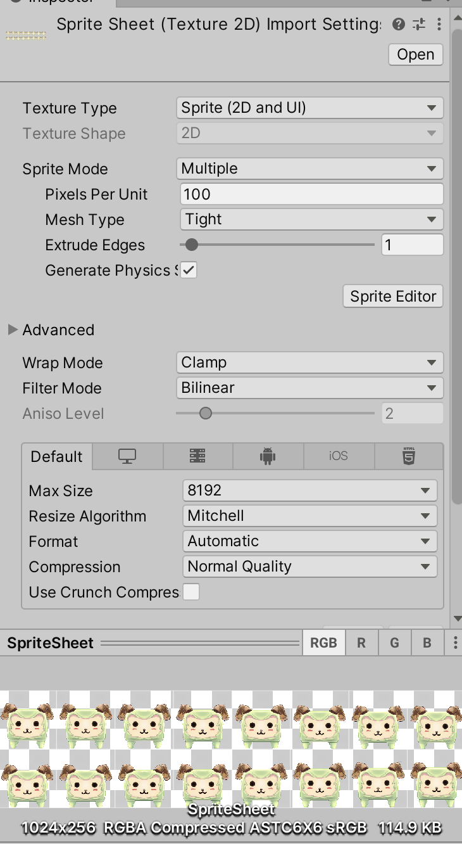Change Sprite Mode via its dropdown

click(309, 169)
